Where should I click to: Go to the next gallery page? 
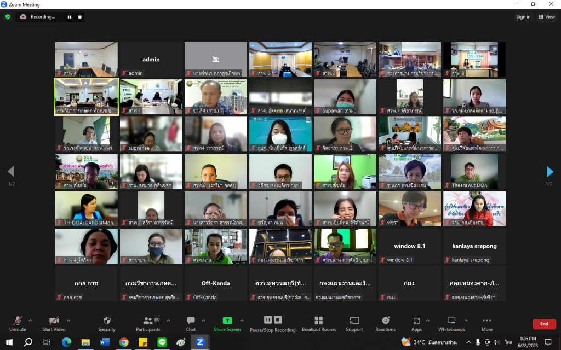[549, 171]
